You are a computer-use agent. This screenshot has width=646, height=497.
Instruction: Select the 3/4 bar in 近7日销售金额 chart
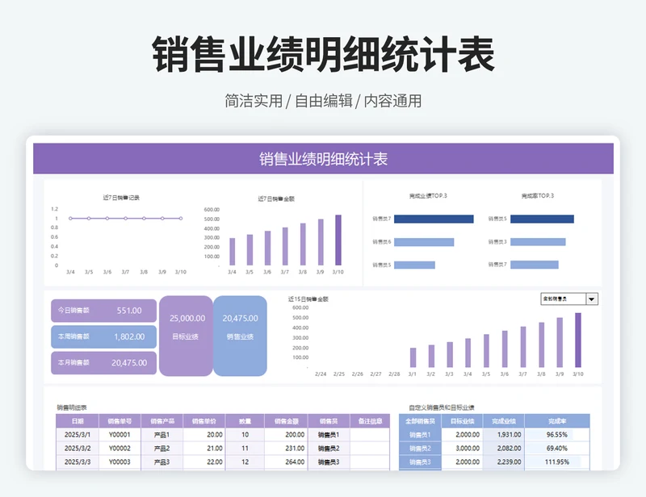click(232, 252)
